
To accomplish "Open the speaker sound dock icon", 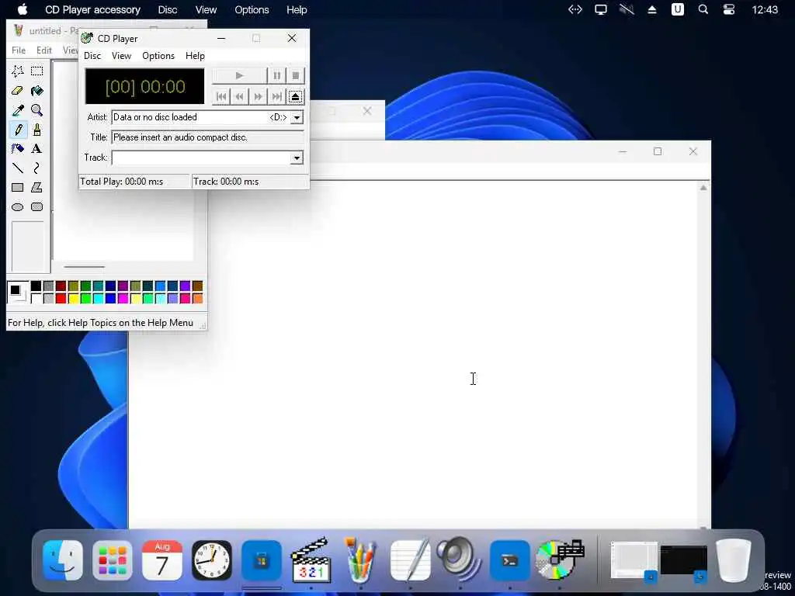I will (460, 560).
